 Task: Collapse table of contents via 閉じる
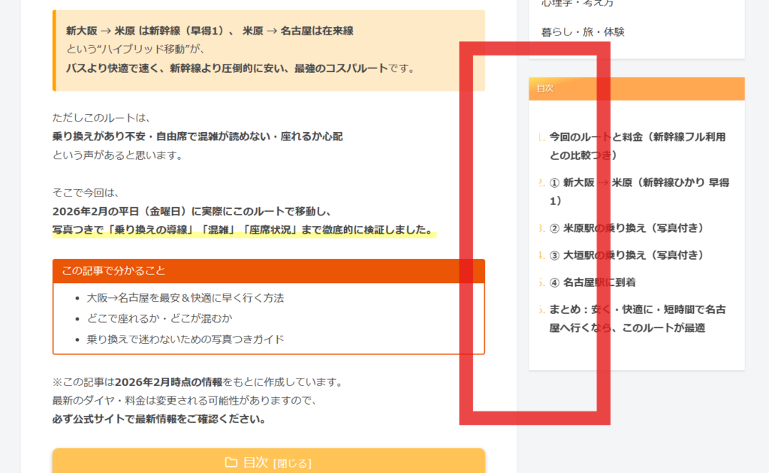tap(292, 463)
